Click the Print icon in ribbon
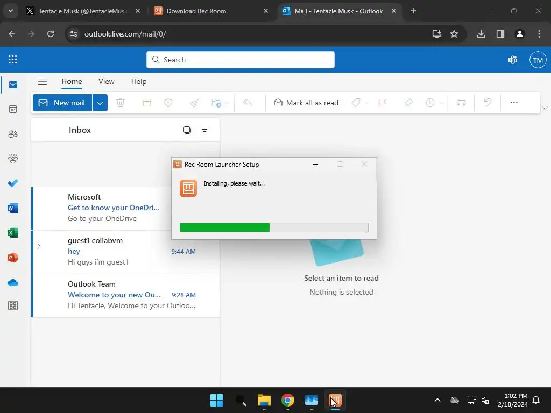The image size is (551, 413). tap(461, 103)
